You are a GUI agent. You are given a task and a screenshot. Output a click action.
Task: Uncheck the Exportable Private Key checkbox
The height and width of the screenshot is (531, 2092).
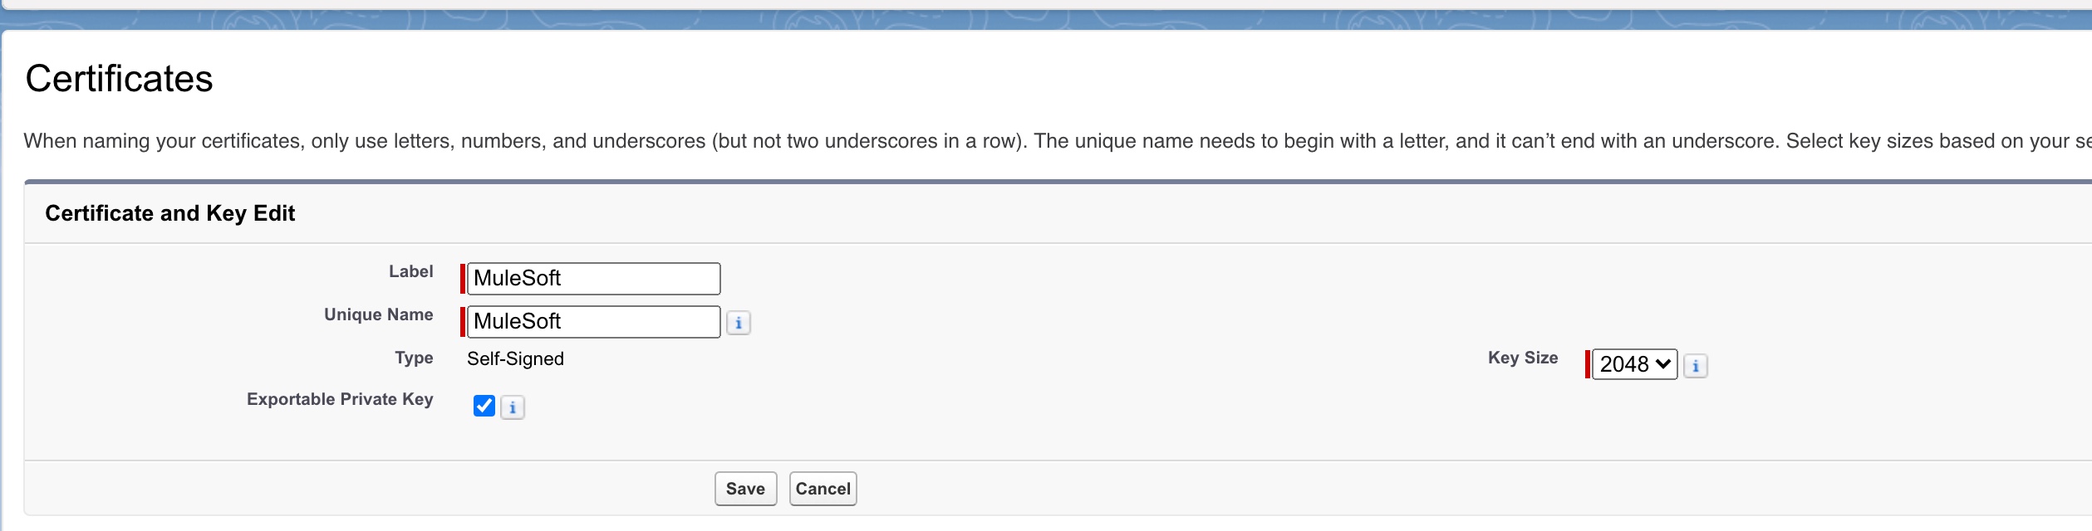484,406
